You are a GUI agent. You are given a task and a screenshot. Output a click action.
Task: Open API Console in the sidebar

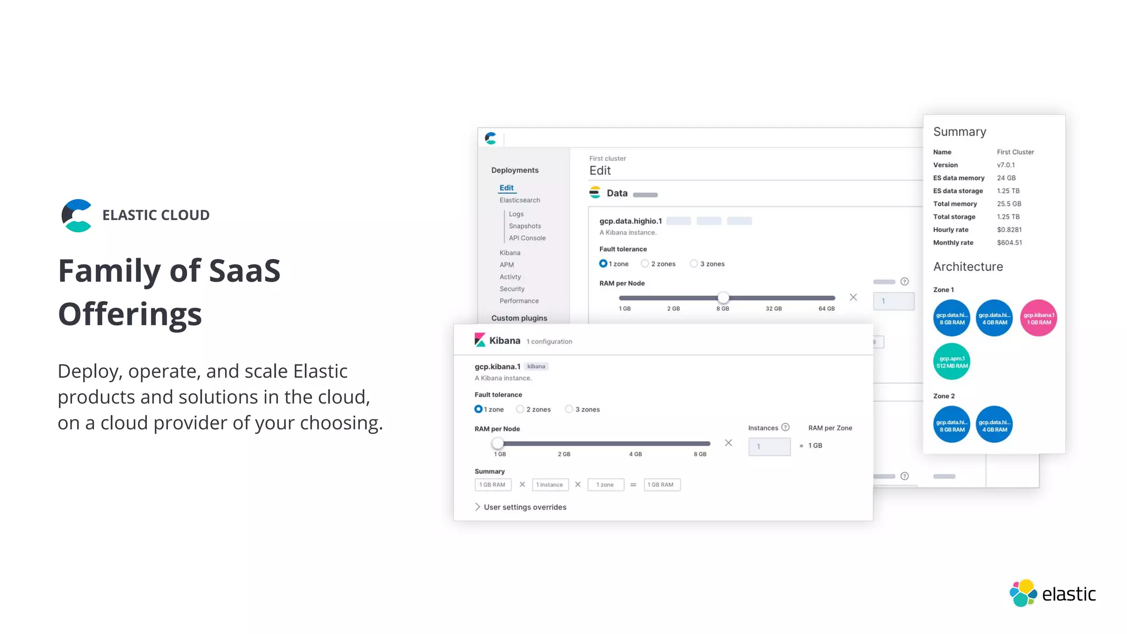point(527,238)
